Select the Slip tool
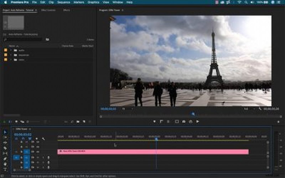285x178 pixels. [5, 153]
